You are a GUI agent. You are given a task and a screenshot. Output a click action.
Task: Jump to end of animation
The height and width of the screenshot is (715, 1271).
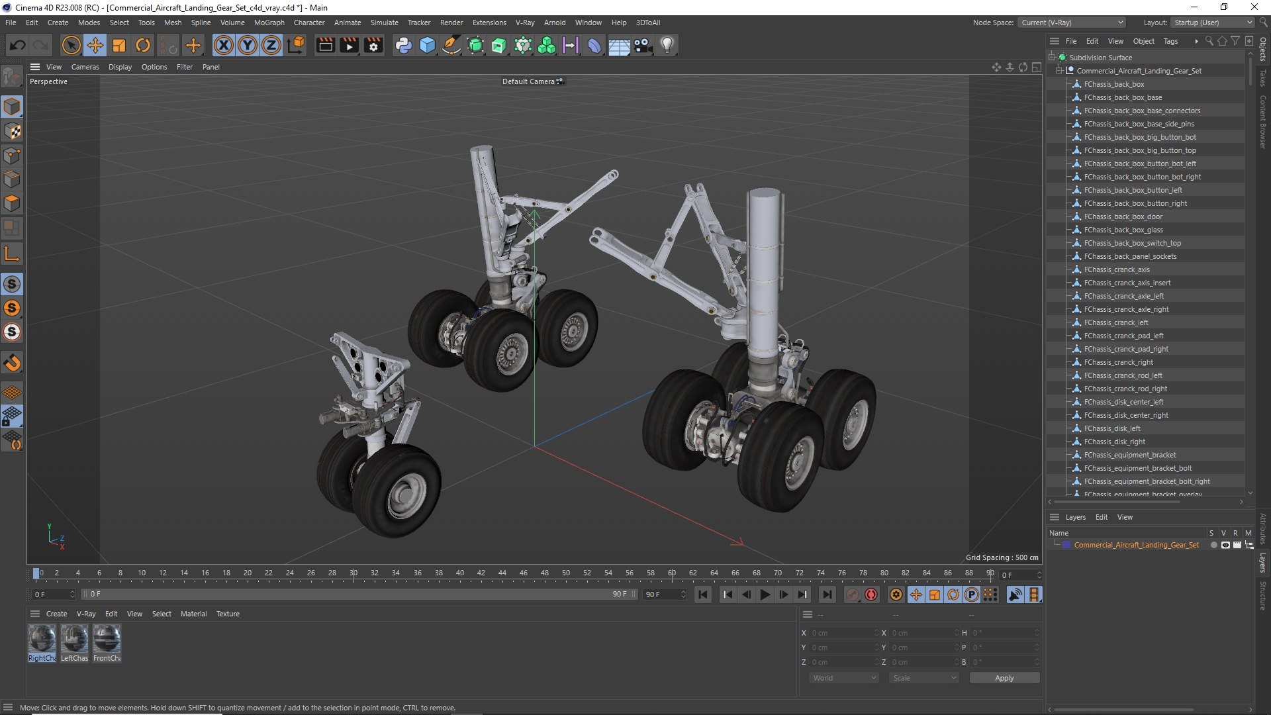point(827,595)
